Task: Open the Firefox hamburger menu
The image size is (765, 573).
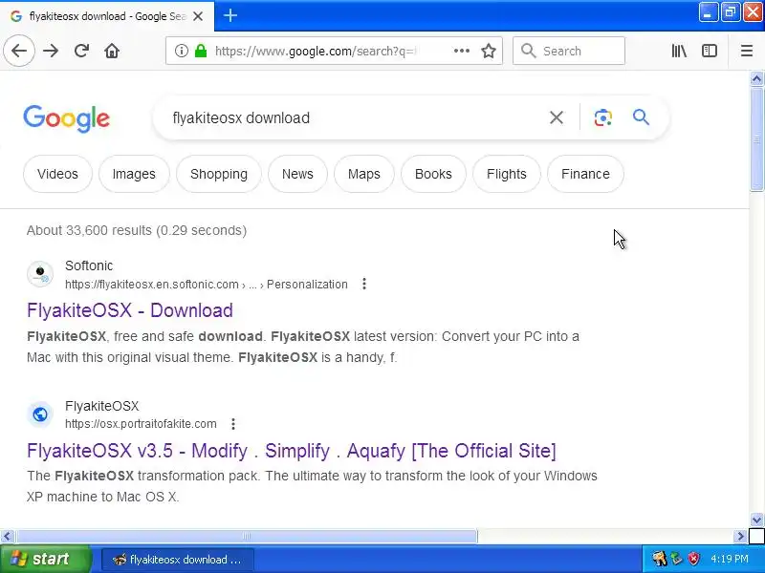Action: 747,51
